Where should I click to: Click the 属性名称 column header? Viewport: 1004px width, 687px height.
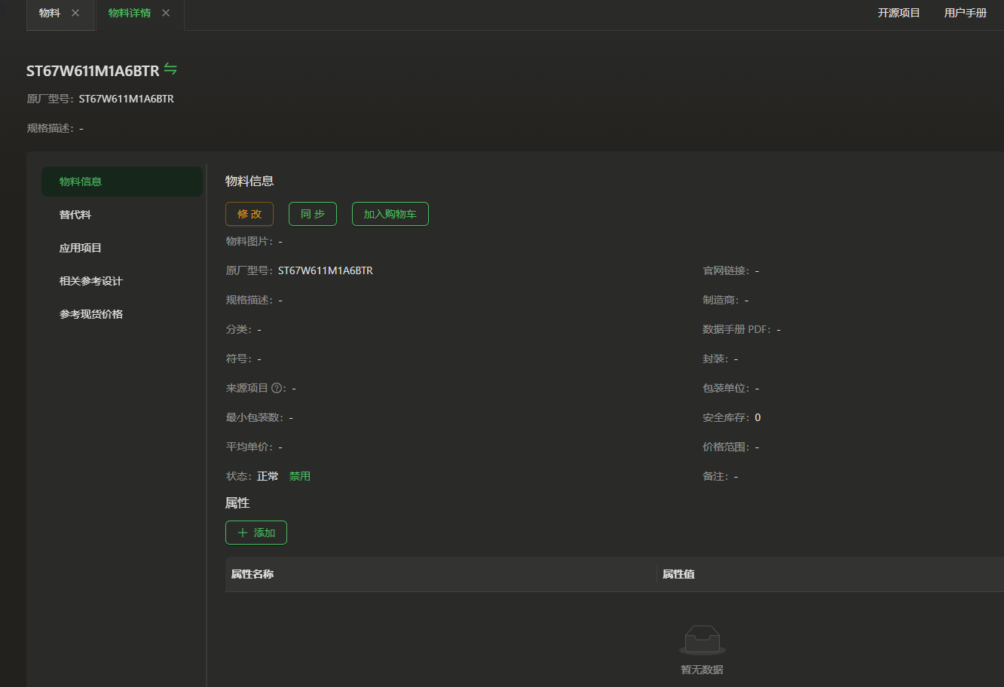pos(253,574)
